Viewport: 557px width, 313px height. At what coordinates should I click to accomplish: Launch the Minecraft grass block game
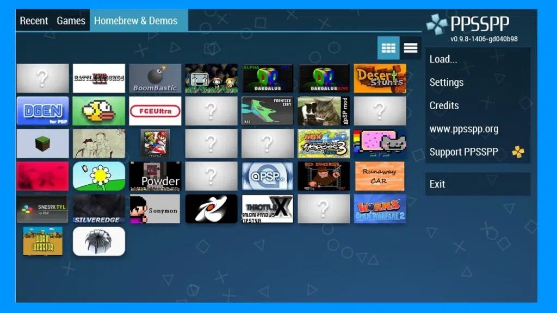pos(42,143)
